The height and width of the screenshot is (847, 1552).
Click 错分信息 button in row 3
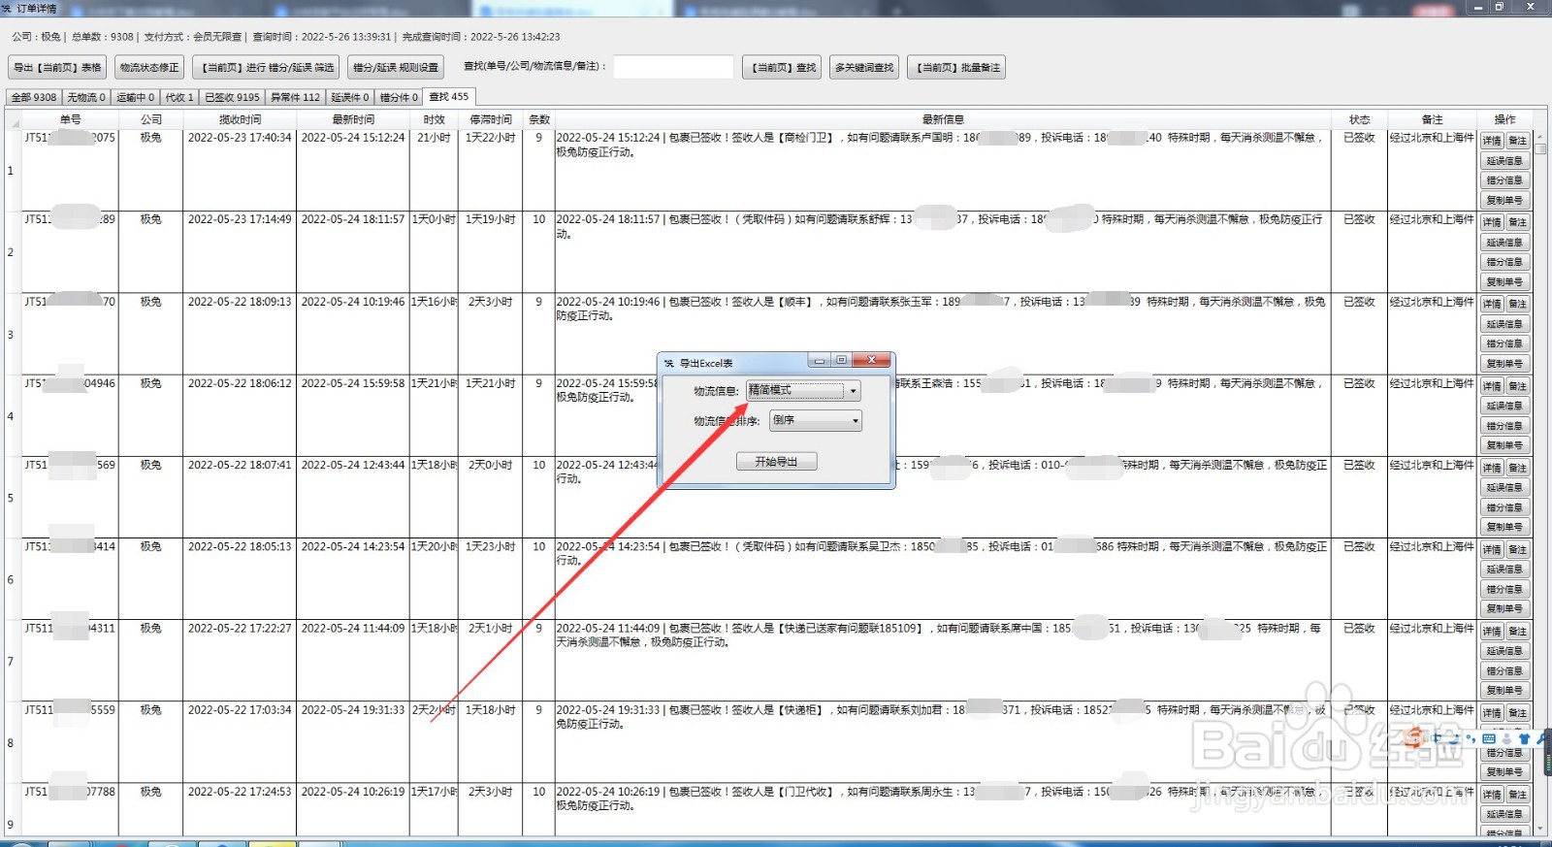pyautogui.click(x=1504, y=343)
